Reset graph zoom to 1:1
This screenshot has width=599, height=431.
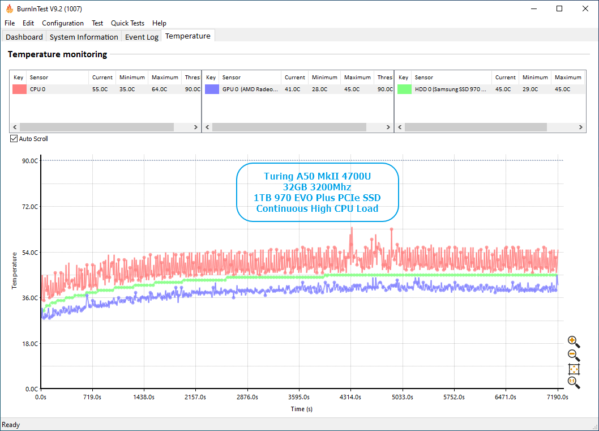(x=574, y=382)
